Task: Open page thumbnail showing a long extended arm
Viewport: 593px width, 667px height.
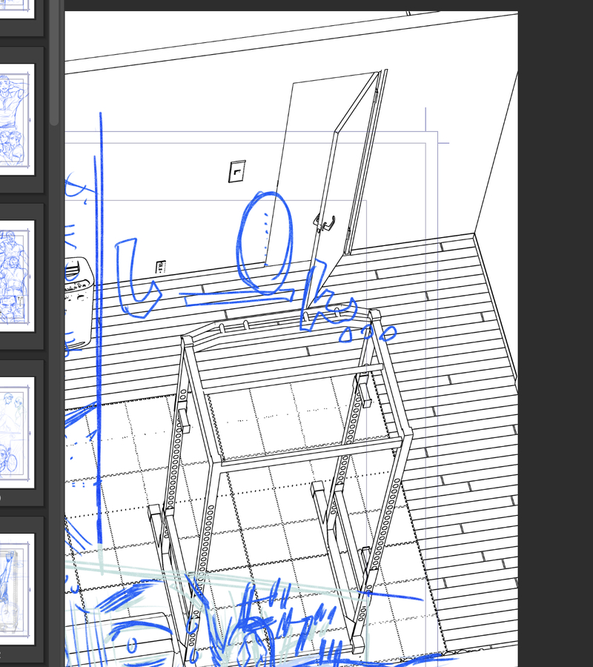Action: 17,589
